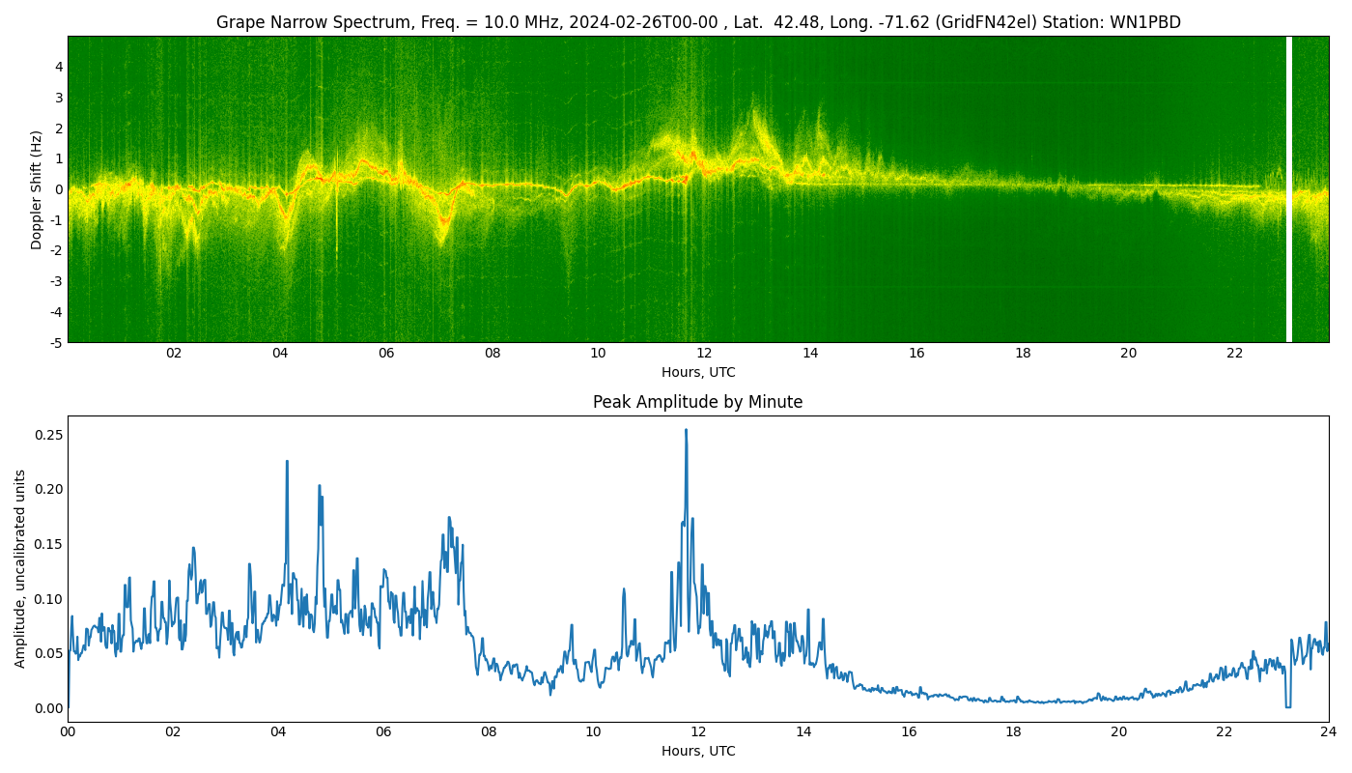Click 'Hours, UTC' label below the spectrogram
Screen dimensions: 1352x773
tap(697, 372)
